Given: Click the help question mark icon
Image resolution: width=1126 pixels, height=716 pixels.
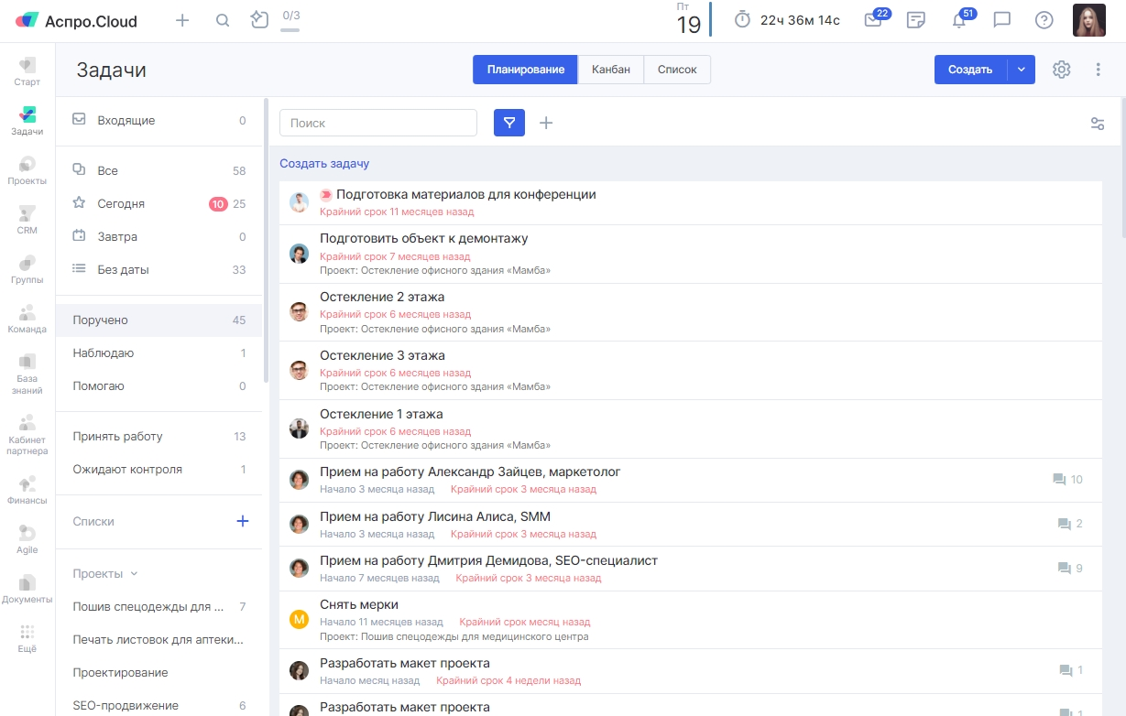Looking at the screenshot, I should click(x=1044, y=20).
